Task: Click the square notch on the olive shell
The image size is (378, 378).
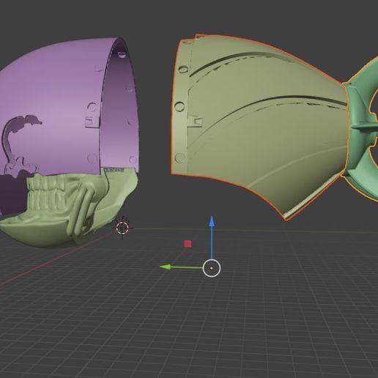Action: (198, 121)
